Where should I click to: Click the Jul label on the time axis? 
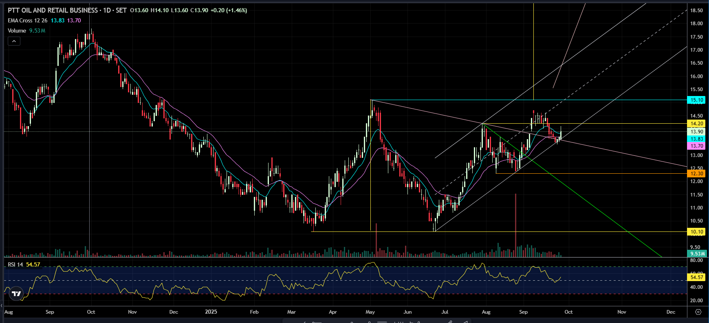[445, 312]
